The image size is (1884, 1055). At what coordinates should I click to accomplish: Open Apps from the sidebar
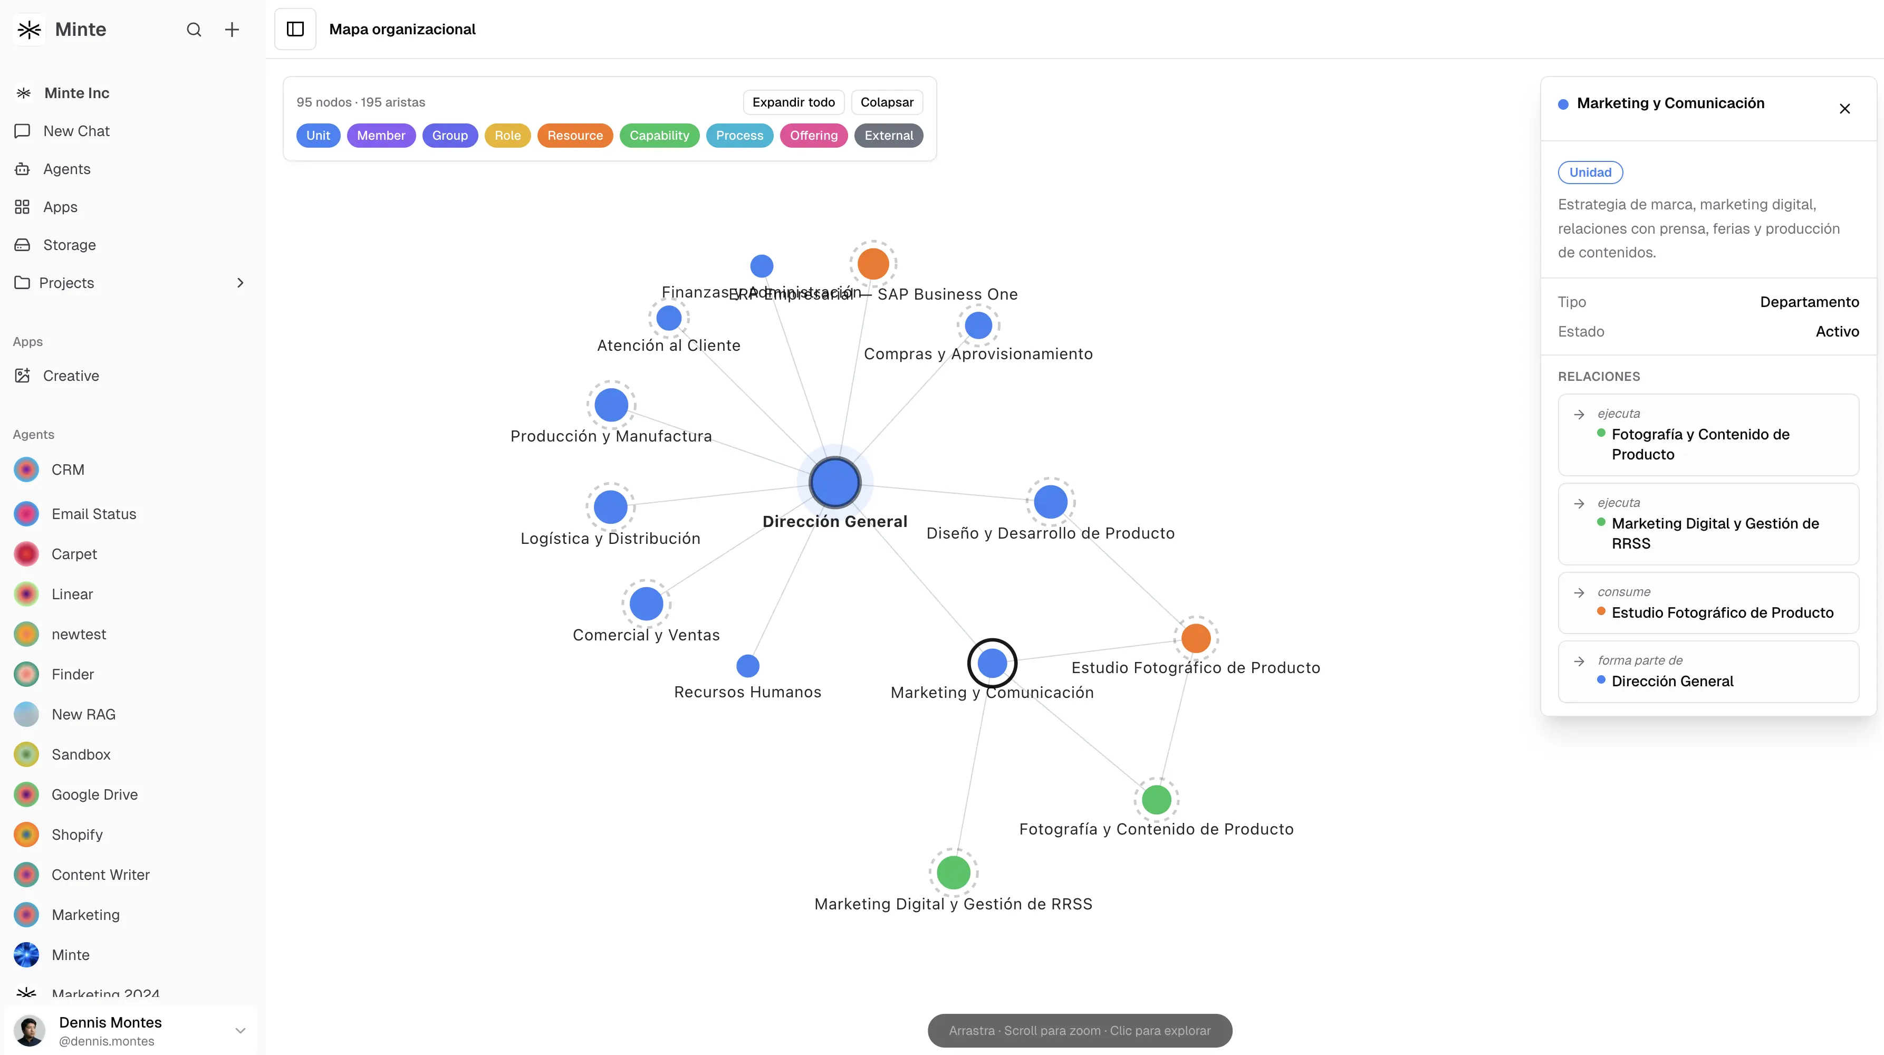pos(60,207)
